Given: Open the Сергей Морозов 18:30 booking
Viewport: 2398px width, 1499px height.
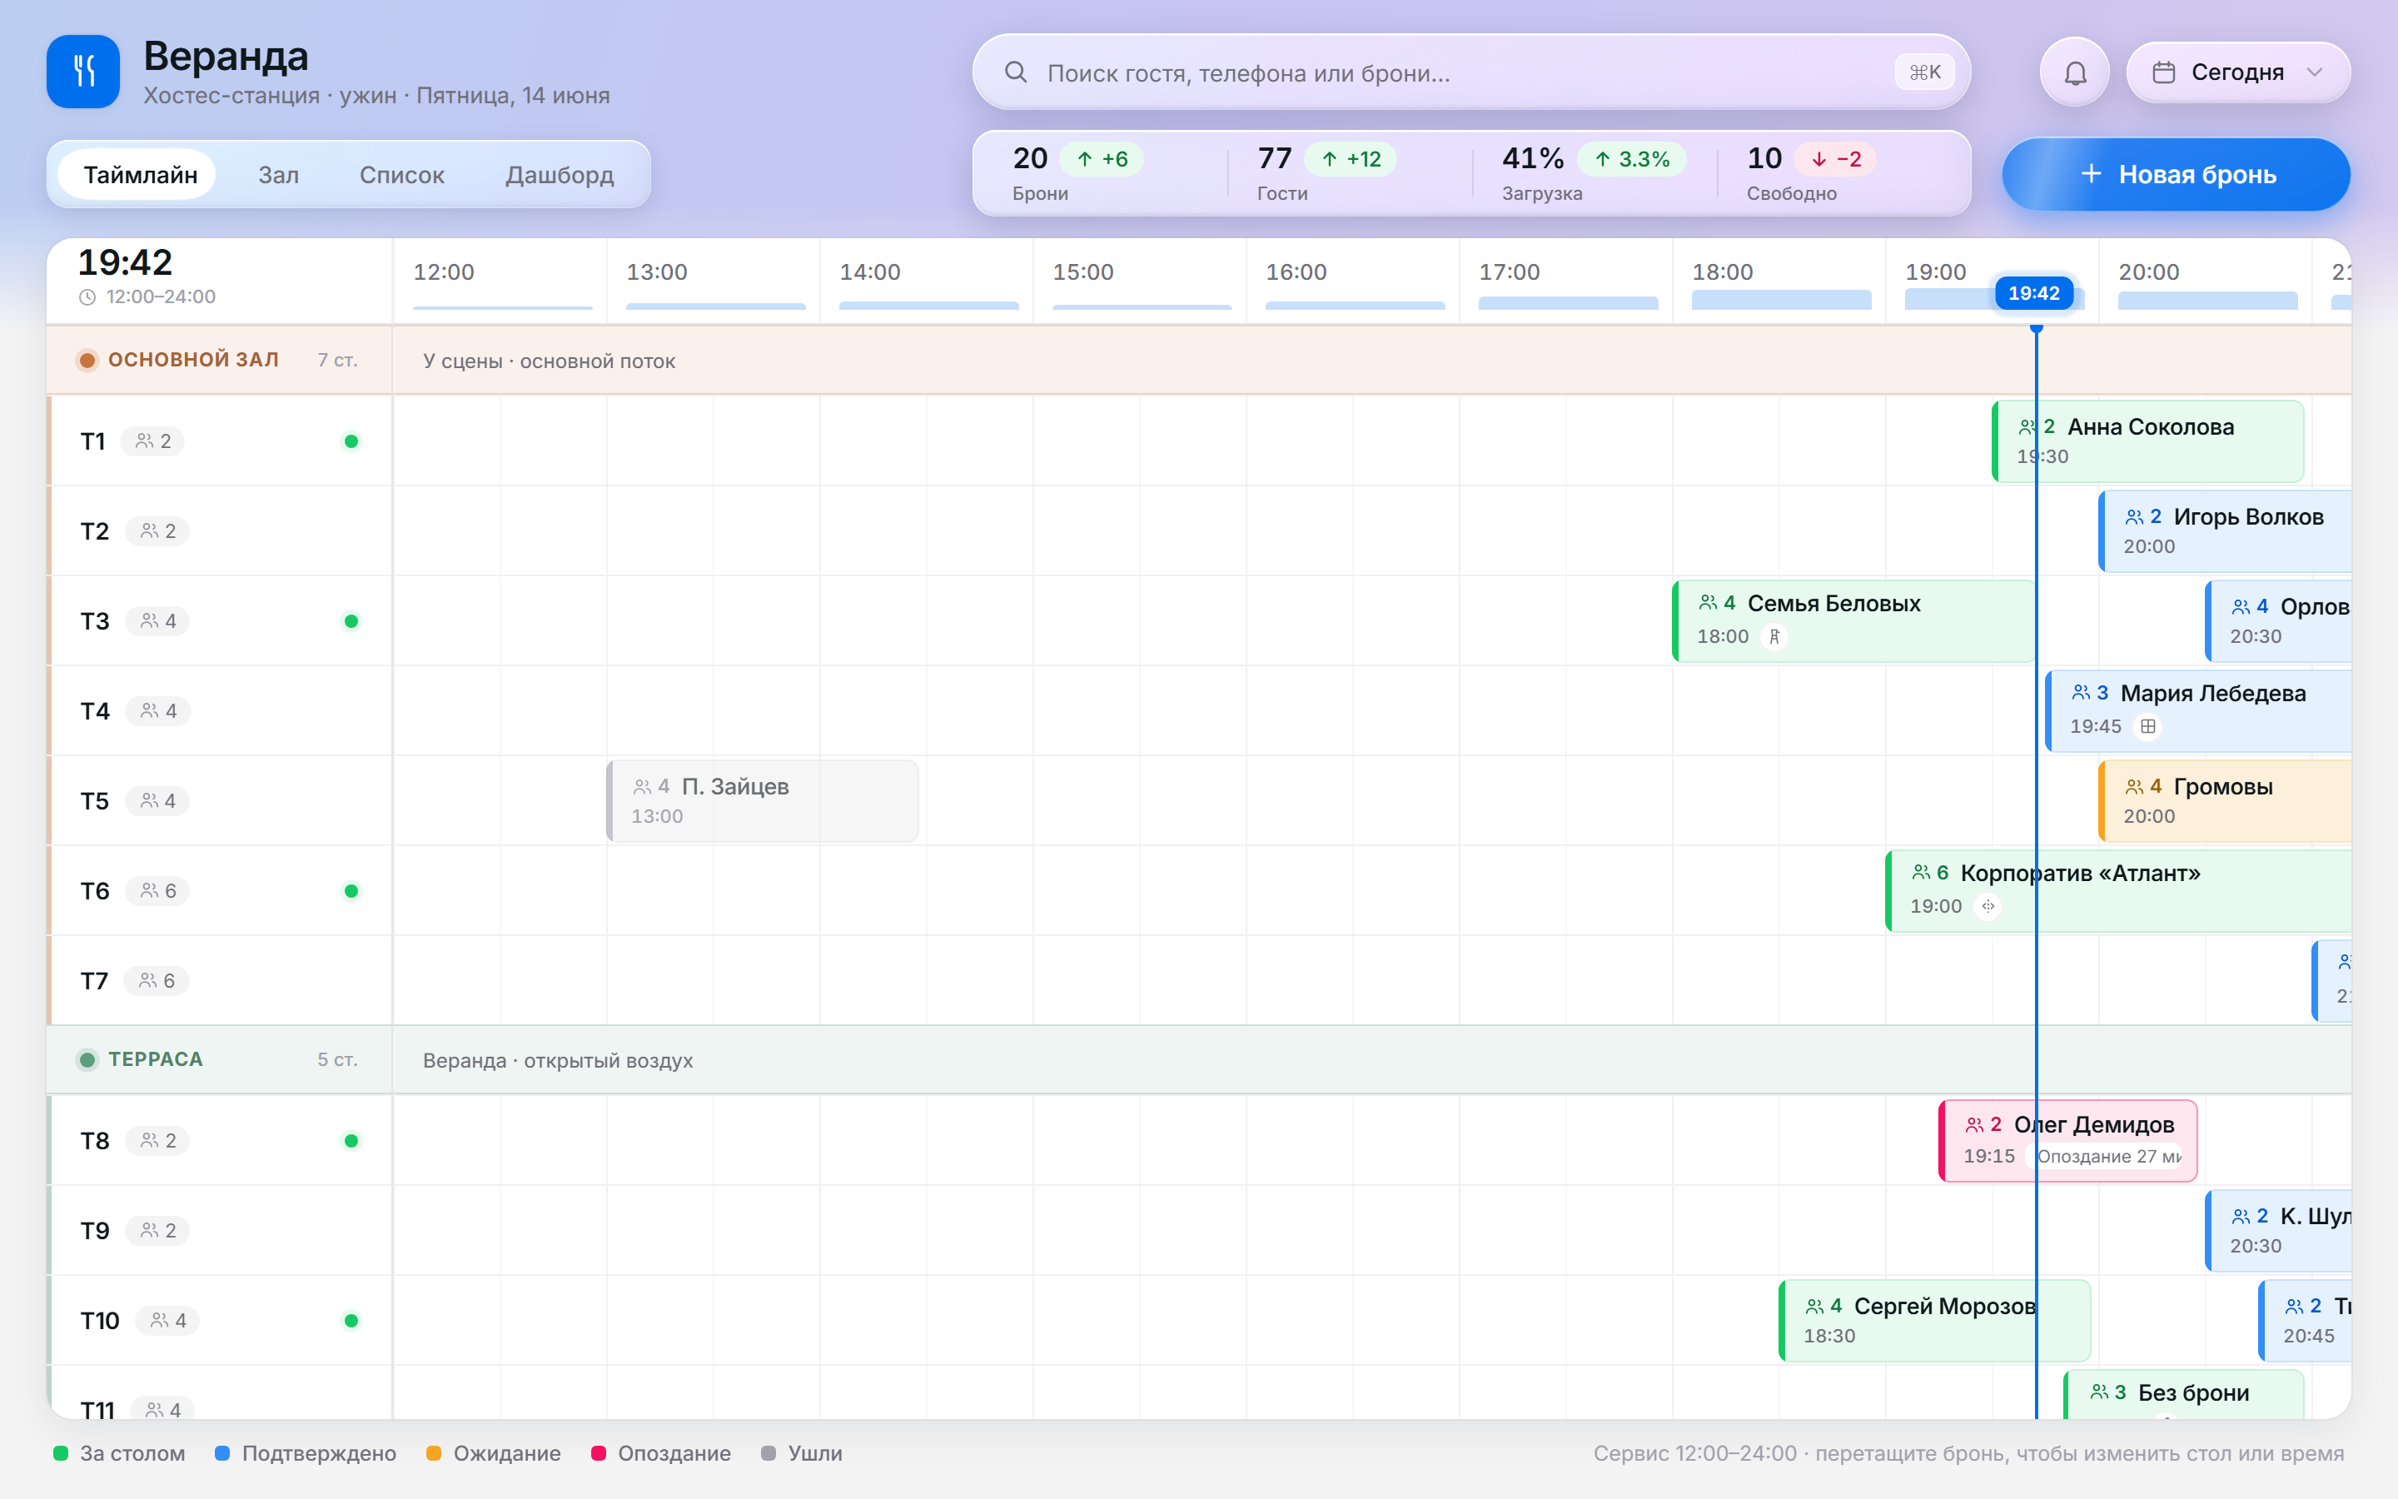Looking at the screenshot, I should click(1935, 1321).
